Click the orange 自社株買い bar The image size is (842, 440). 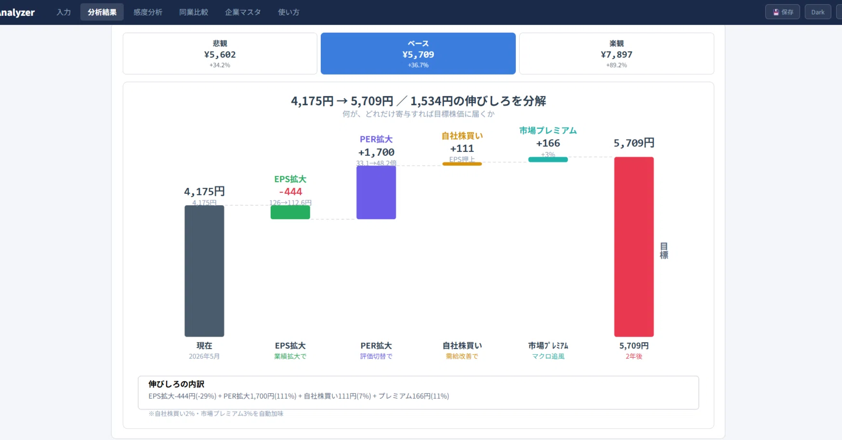tap(462, 164)
